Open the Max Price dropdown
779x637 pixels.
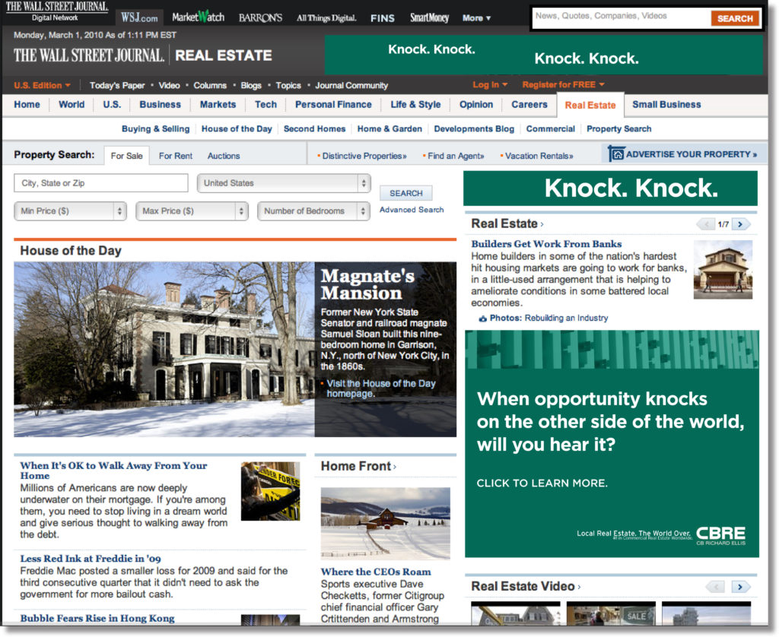192,211
